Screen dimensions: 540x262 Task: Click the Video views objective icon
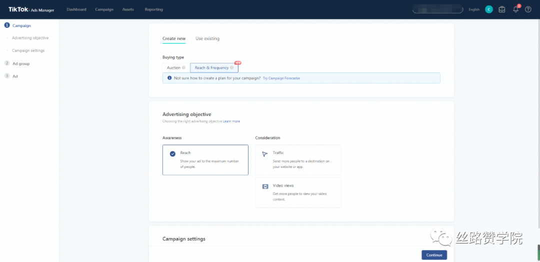[x=265, y=186]
